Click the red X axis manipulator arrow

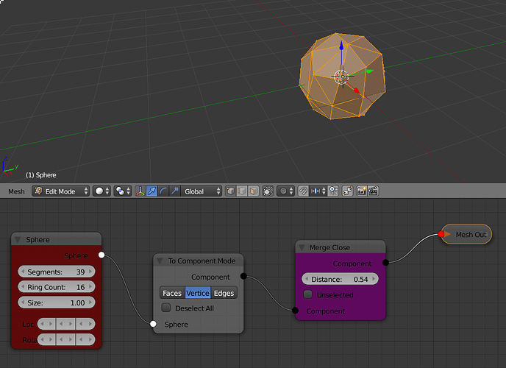click(x=357, y=91)
